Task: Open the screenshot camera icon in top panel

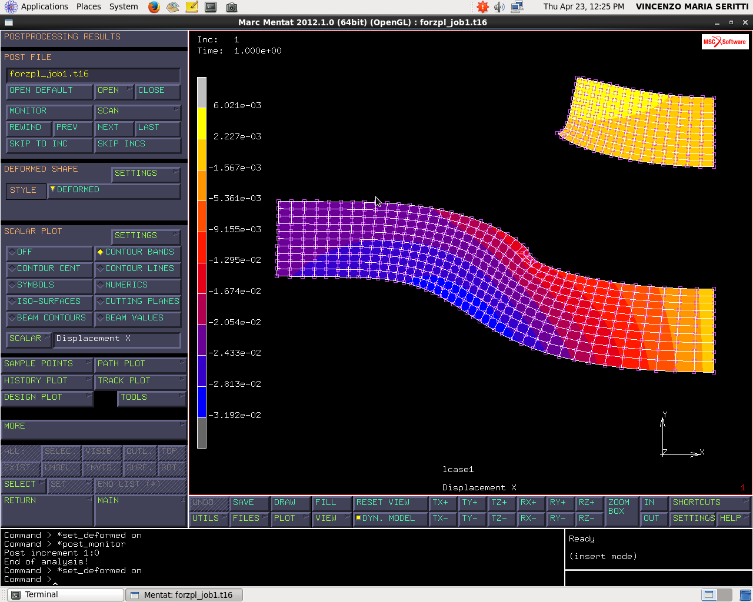Action: click(x=232, y=7)
